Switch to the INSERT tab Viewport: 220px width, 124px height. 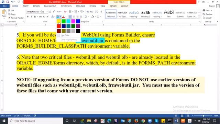pyautogui.click(x=25, y=6)
